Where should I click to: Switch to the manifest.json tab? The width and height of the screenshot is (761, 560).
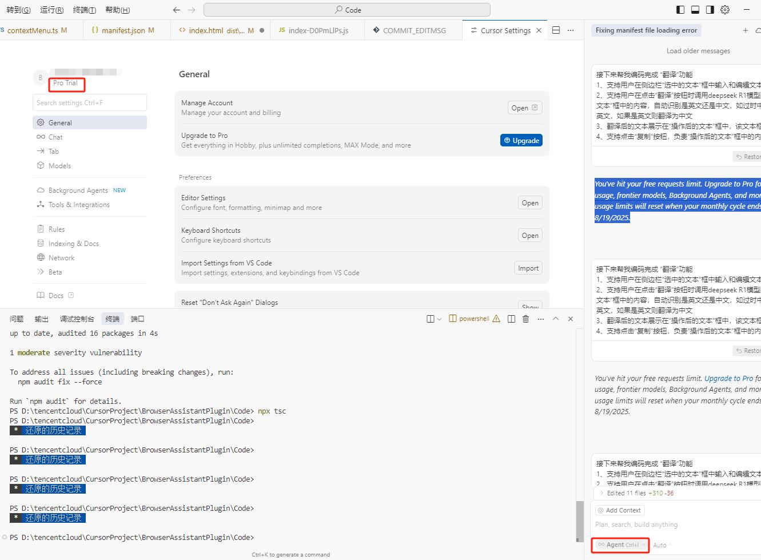coord(123,30)
